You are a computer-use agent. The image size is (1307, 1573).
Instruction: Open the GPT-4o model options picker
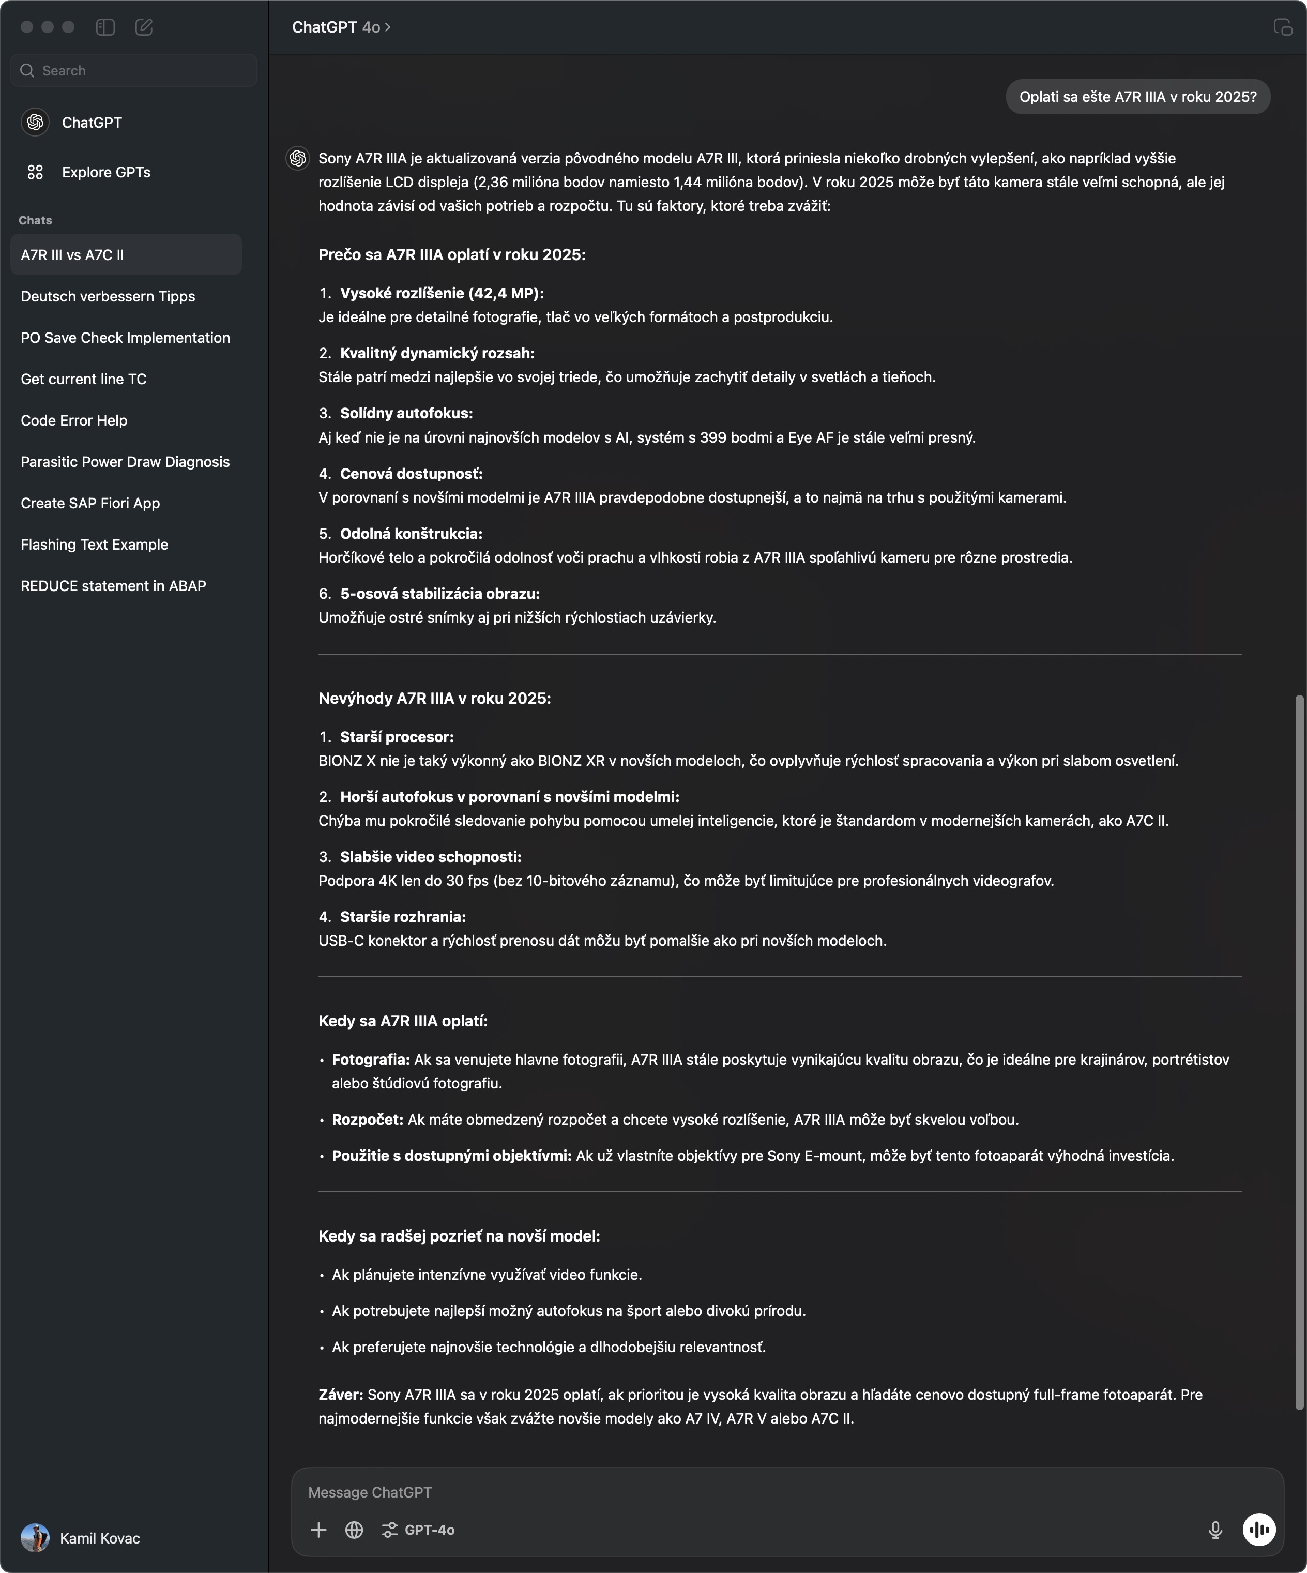point(418,1530)
